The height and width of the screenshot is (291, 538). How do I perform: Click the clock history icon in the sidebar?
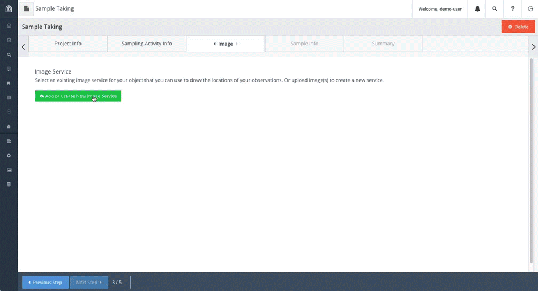tap(9, 40)
